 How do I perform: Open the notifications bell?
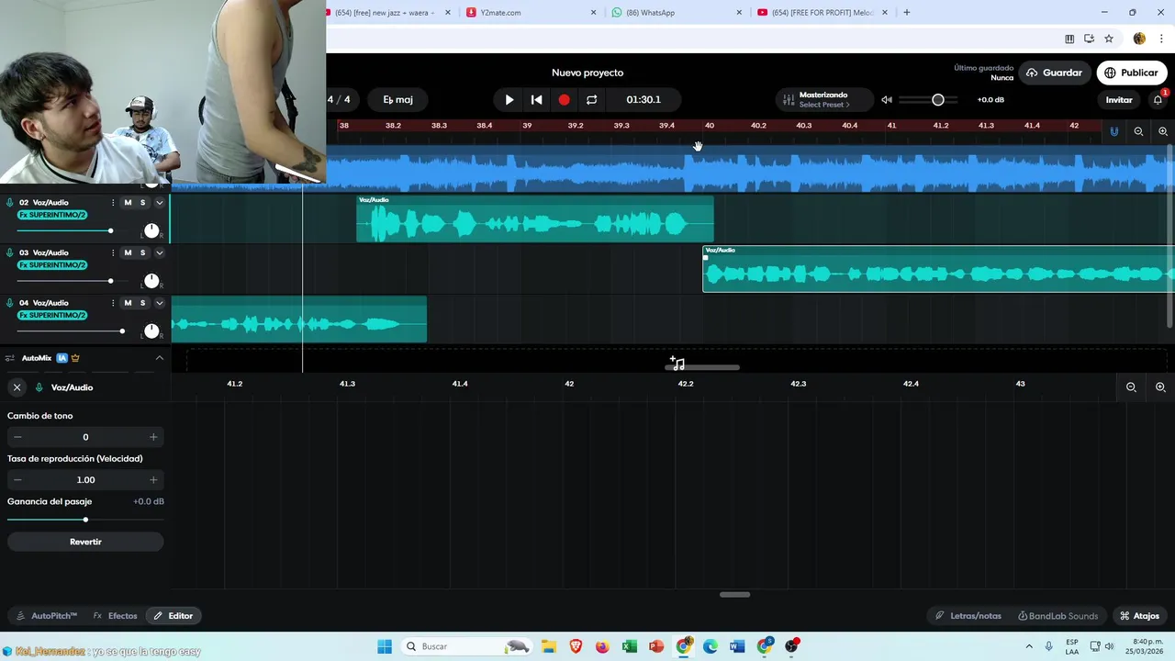tap(1158, 99)
